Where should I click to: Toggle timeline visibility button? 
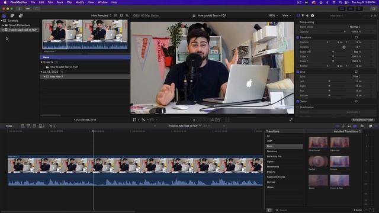351,9
